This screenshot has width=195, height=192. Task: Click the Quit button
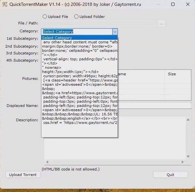pyautogui.click(x=170, y=175)
